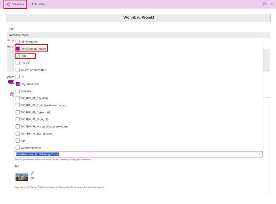276x204 pixels.
Task: Click the house image thumbnail
Action: click(22, 177)
